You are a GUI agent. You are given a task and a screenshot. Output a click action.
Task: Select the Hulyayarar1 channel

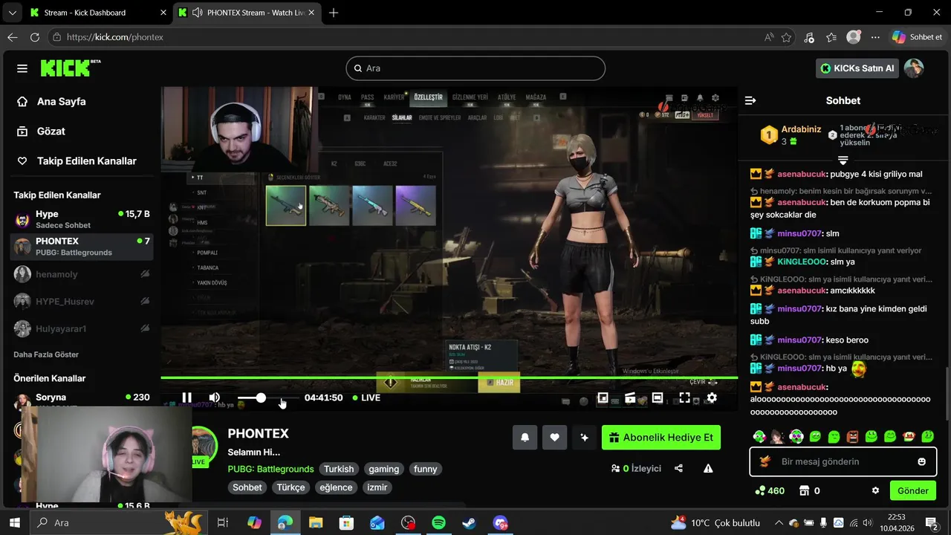tap(82, 328)
